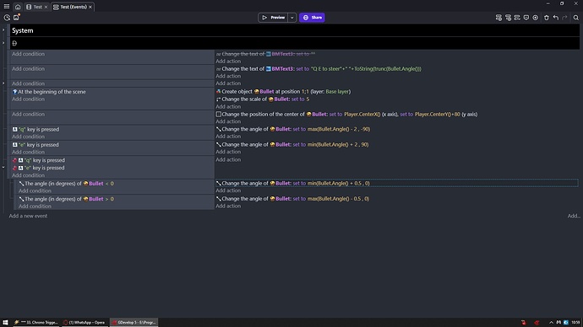Click the system clock in the taskbar
Viewport: 583px width, 327px height.
(x=575, y=323)
